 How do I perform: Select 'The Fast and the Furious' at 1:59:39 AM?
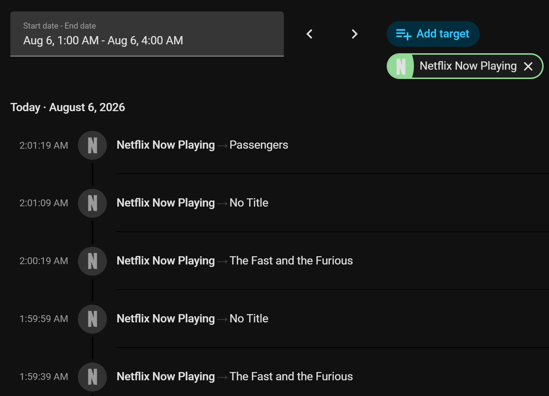click(x=291, y=377)
